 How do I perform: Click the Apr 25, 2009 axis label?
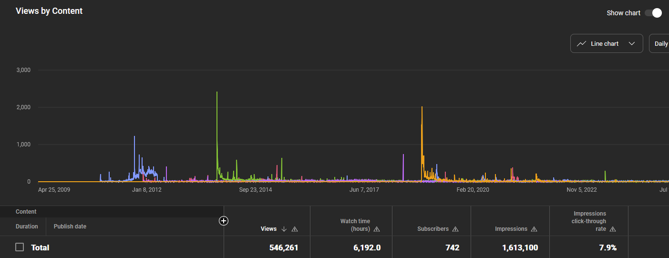click(x=54, y=190)
